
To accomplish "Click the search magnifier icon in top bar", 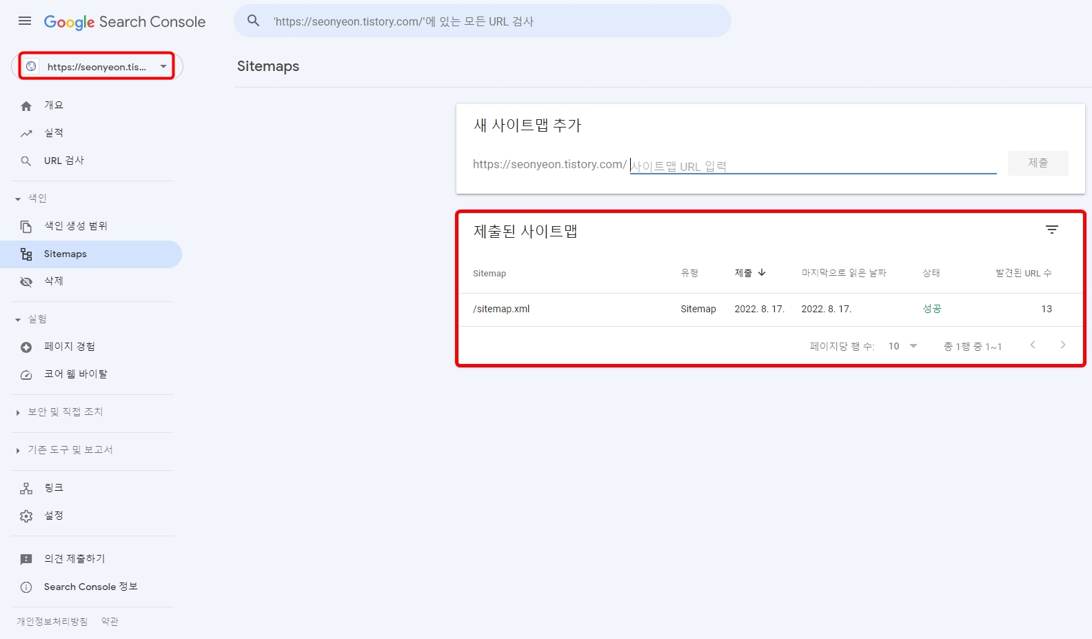I will coord(254,21).
